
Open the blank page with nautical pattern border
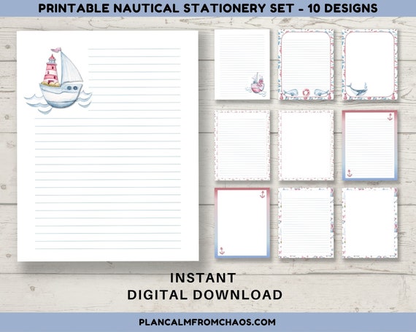coord(369,223)
